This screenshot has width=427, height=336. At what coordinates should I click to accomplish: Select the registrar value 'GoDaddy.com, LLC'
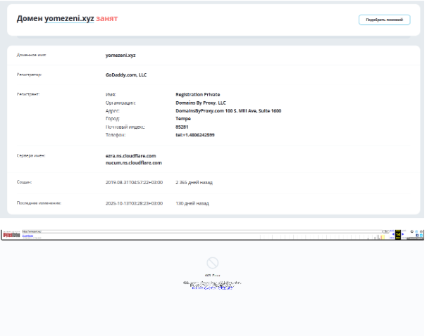click(x=126, y=75)
